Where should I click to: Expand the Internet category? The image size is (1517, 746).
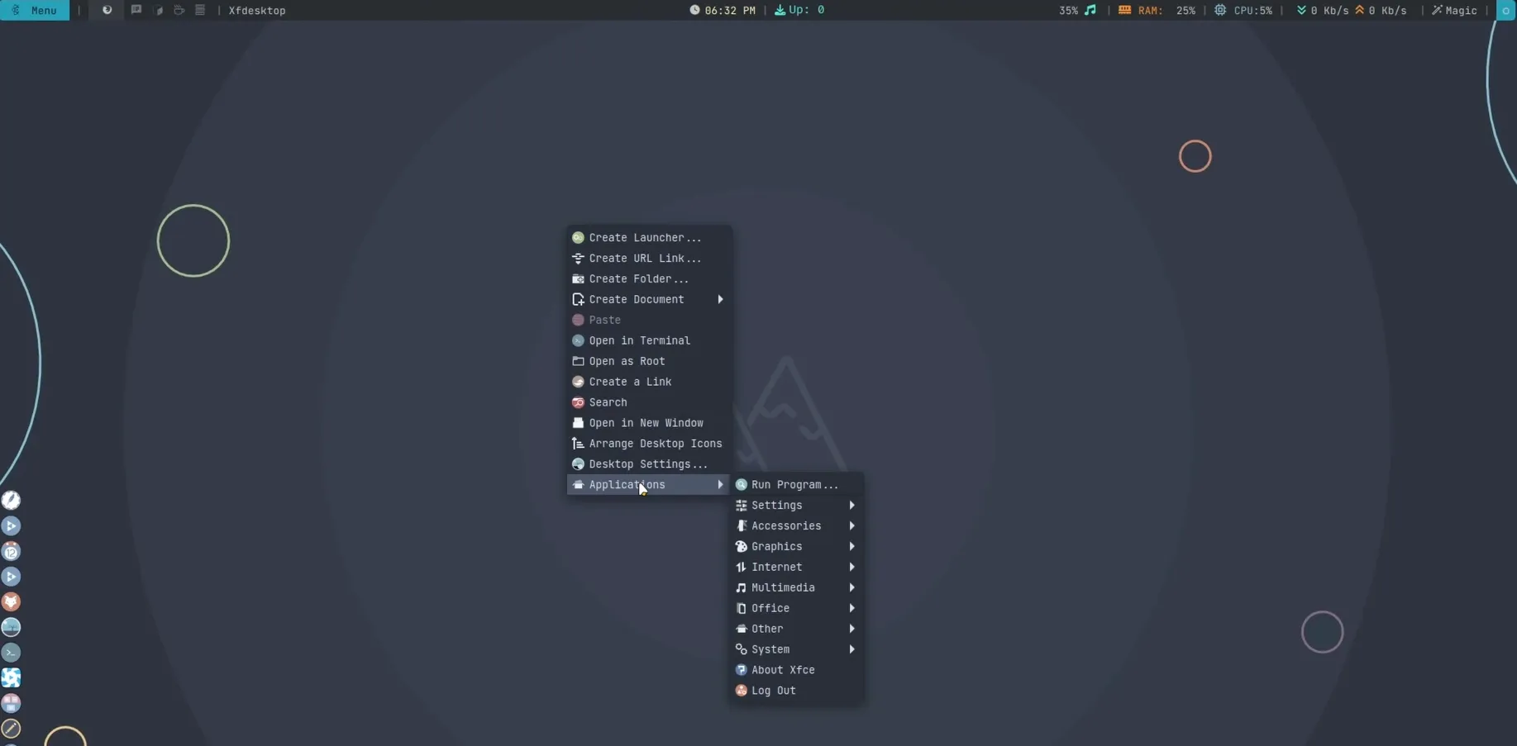click(x=796, y=568)
